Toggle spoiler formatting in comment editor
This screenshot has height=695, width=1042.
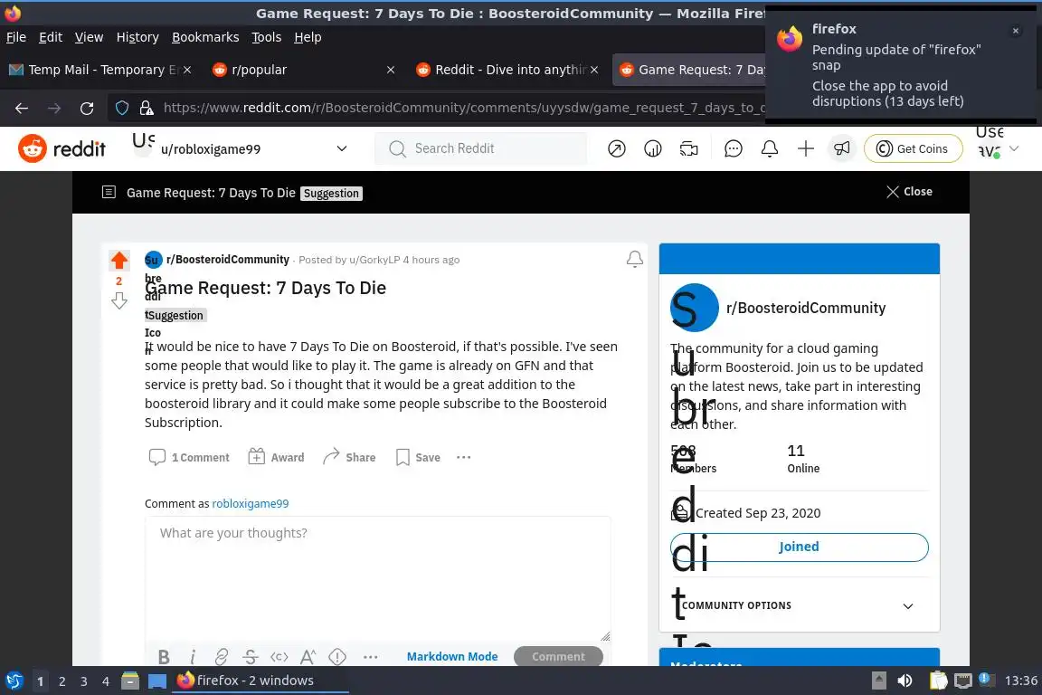pos(336,657)
